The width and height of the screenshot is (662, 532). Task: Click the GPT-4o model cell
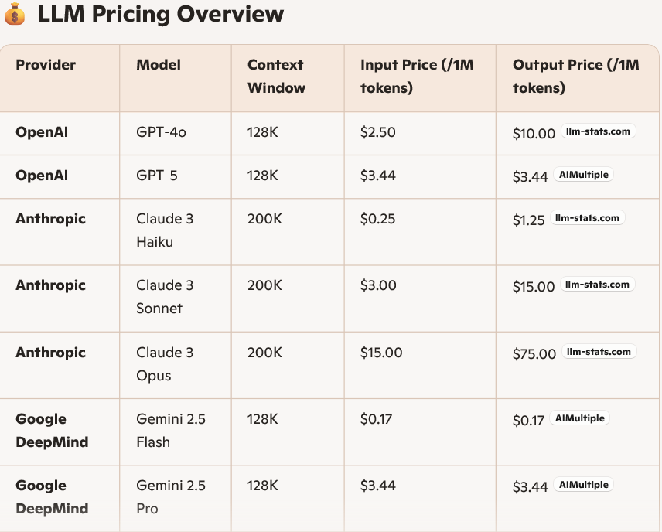tap(161, 132)
